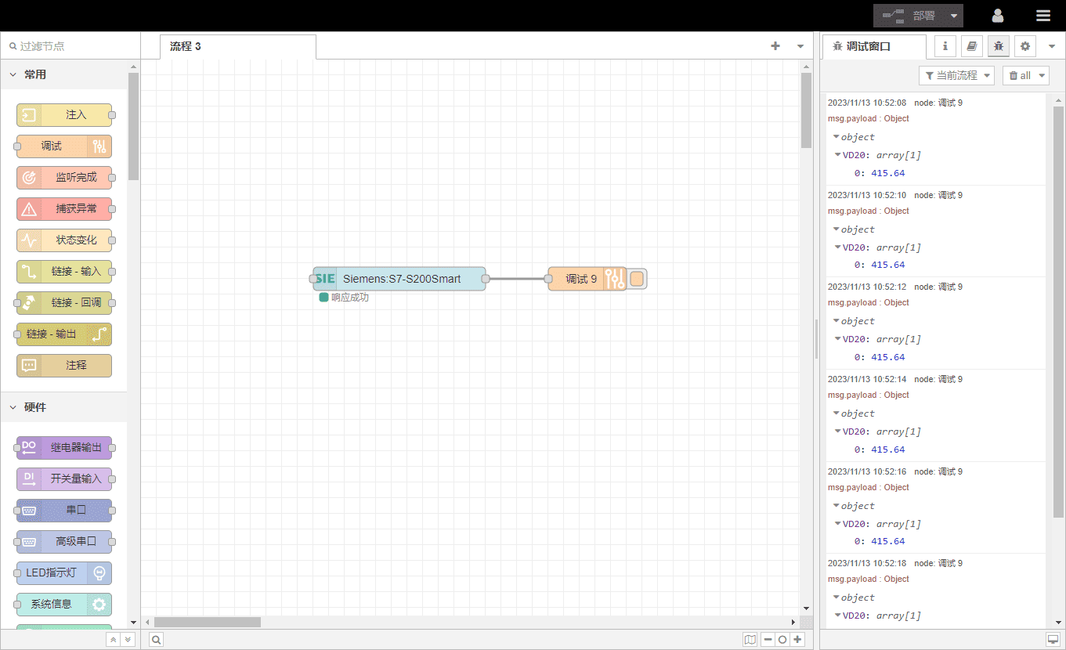Open the info sidebar tab
1066x650 pixels.
pos(945,46)
